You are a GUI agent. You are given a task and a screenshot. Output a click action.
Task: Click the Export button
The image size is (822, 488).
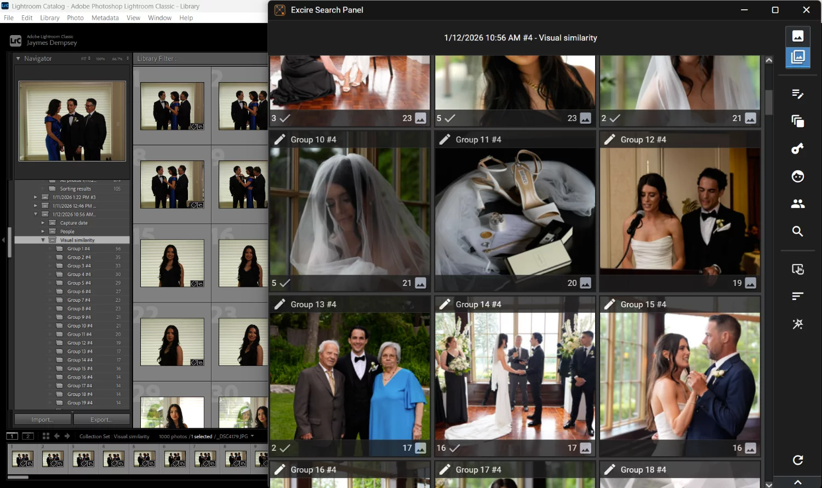pos(101,420)
